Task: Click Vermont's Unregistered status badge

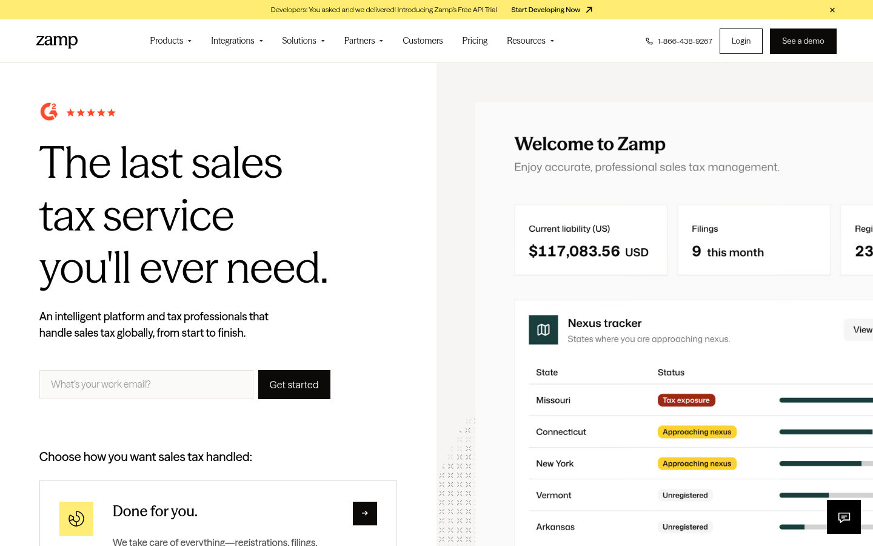Action: (685, 495)
